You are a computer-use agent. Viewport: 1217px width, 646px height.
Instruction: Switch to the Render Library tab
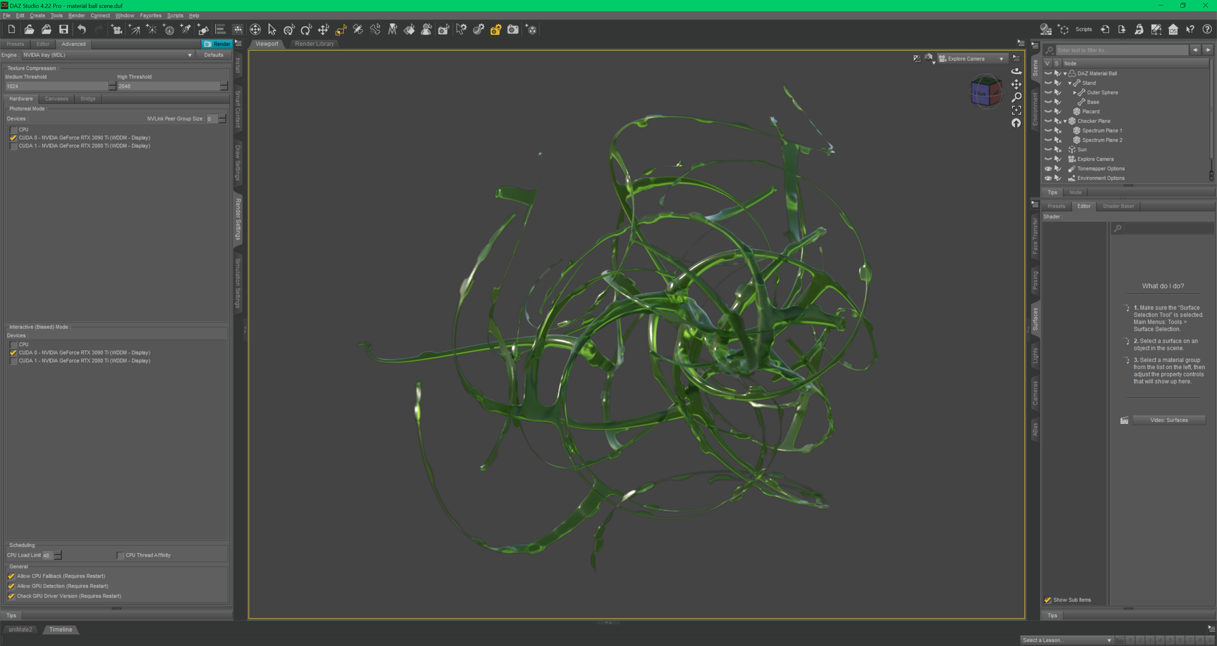[x=314, y=44]
